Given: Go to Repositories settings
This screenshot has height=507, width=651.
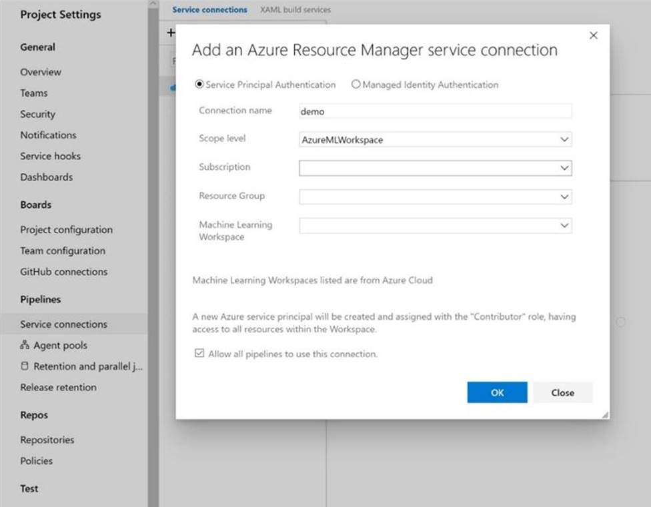Looking at the screenshot, I should (x=47, y=440).
